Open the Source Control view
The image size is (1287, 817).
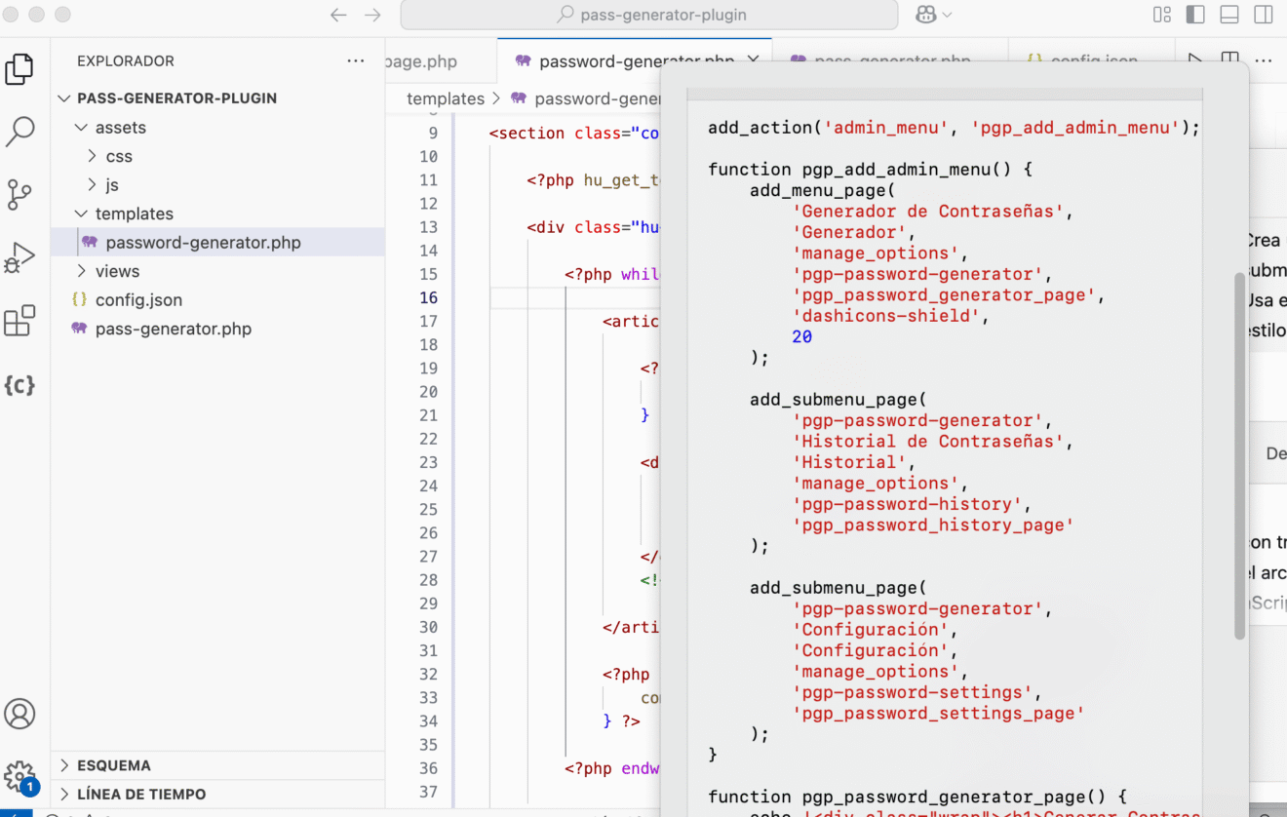click(20, 194)
